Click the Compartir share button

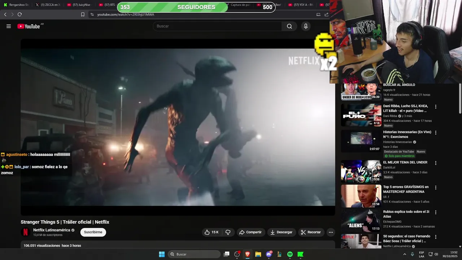pos(251,232)
